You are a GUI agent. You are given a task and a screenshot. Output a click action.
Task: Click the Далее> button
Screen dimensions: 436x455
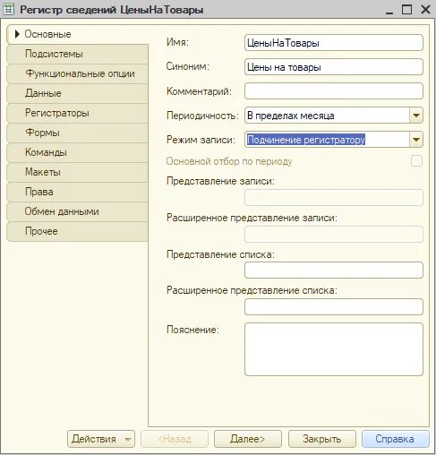pos(248,439)
